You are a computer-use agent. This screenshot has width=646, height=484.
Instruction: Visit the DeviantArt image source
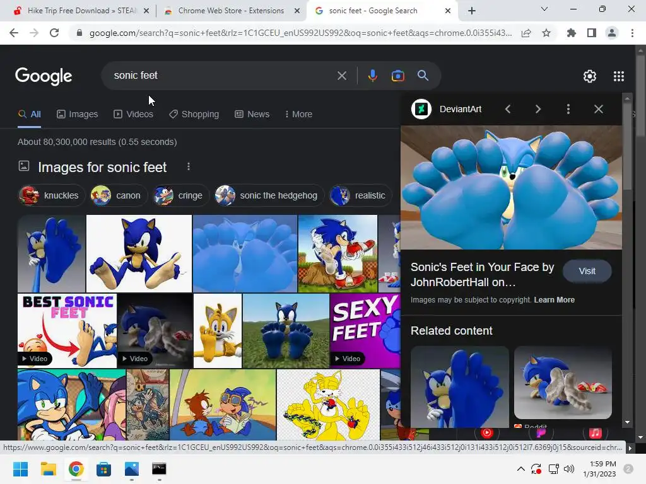(587, 271)
